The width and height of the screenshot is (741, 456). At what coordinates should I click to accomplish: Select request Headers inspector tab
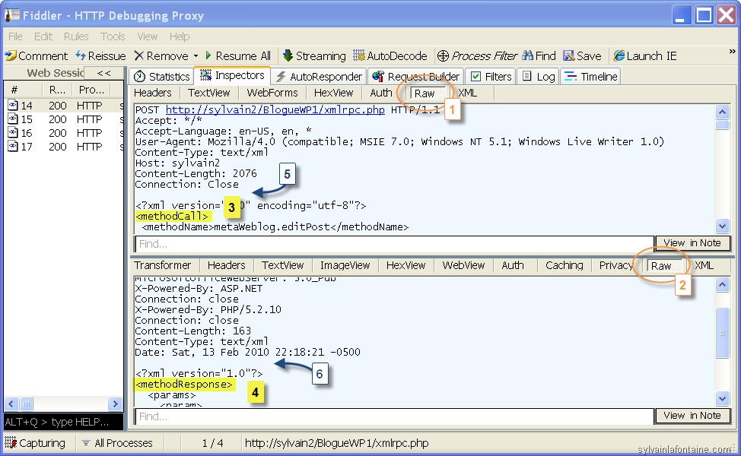[153, 93]
